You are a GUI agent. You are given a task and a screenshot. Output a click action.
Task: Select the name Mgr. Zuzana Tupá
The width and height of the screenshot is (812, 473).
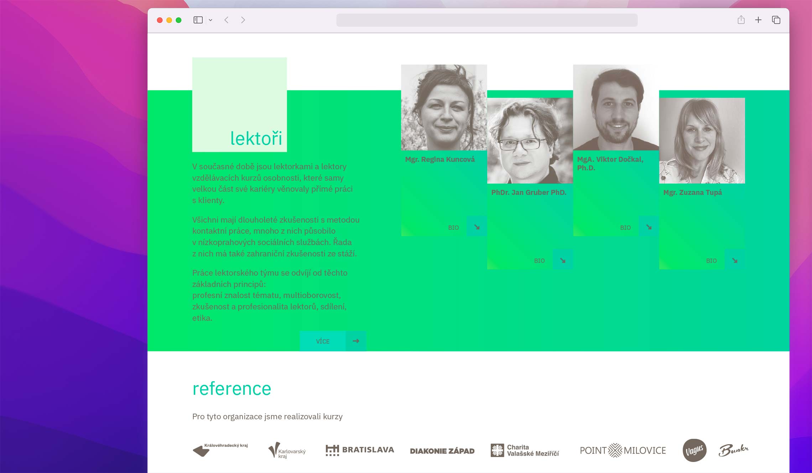692,192
